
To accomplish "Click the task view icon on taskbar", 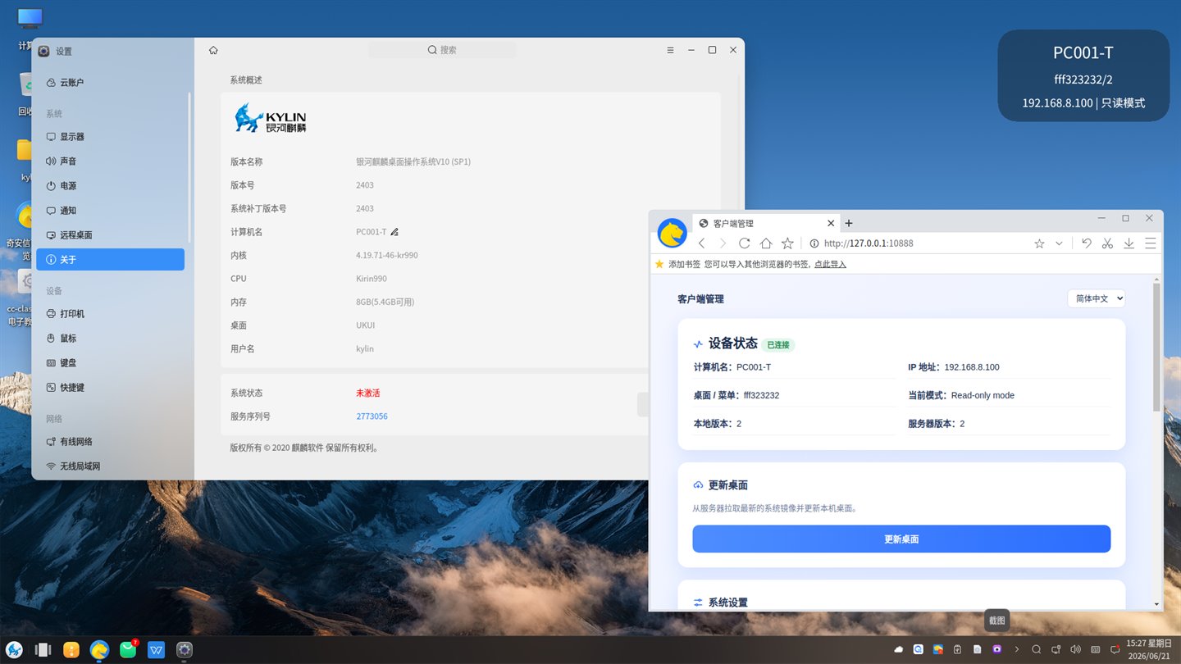I will 43,650.
